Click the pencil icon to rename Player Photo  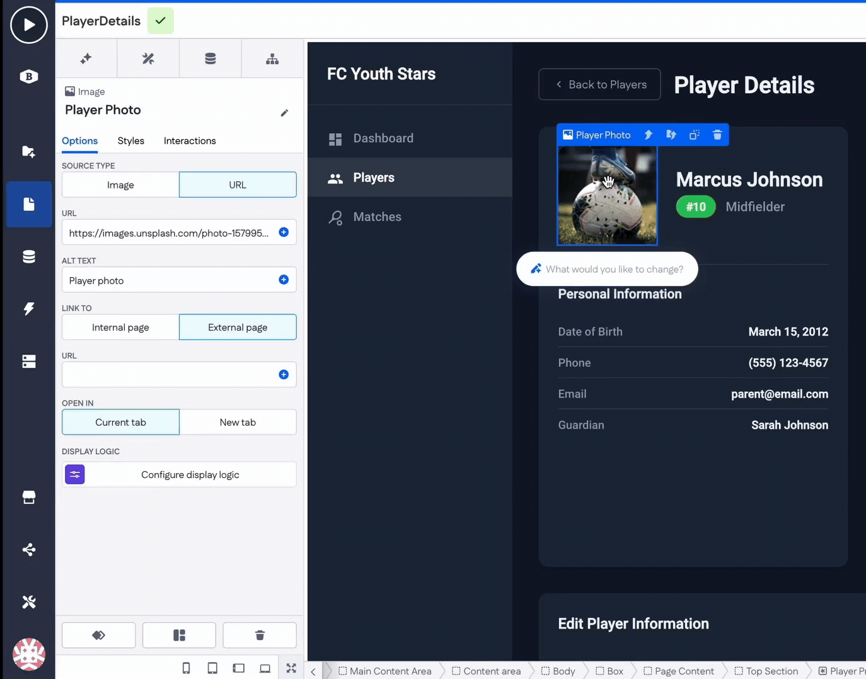pos(284,113)
